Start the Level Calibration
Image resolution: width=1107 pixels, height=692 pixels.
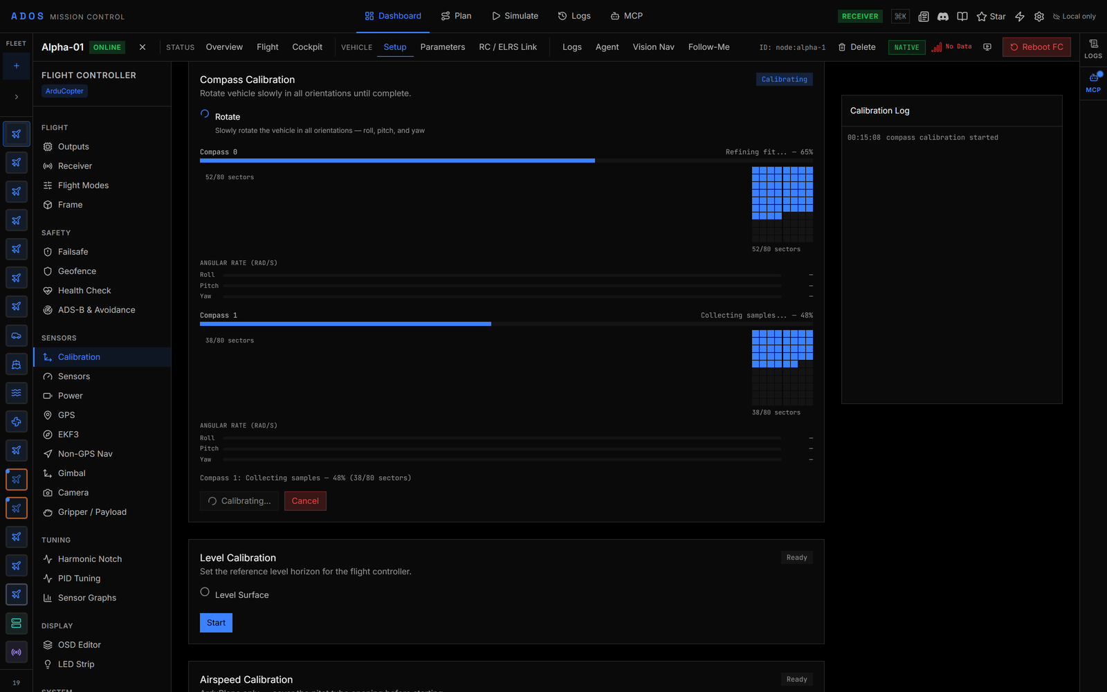(x=216, y=623)
